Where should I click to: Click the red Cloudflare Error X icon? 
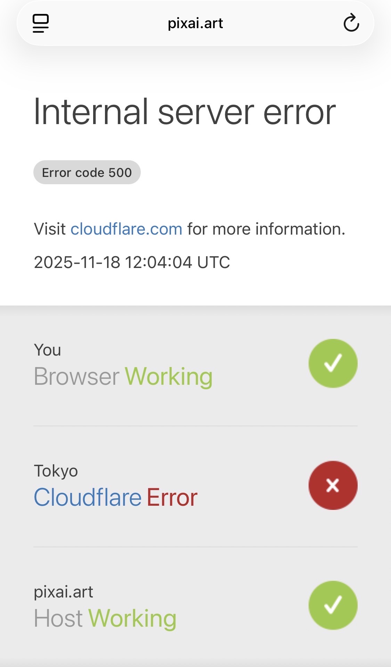tap(333, 485)
